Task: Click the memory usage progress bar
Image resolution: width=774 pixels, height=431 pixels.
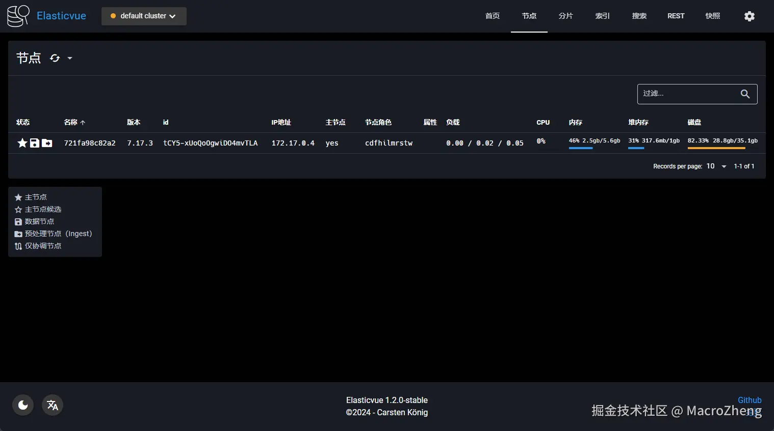Action: tap(581, 148)
